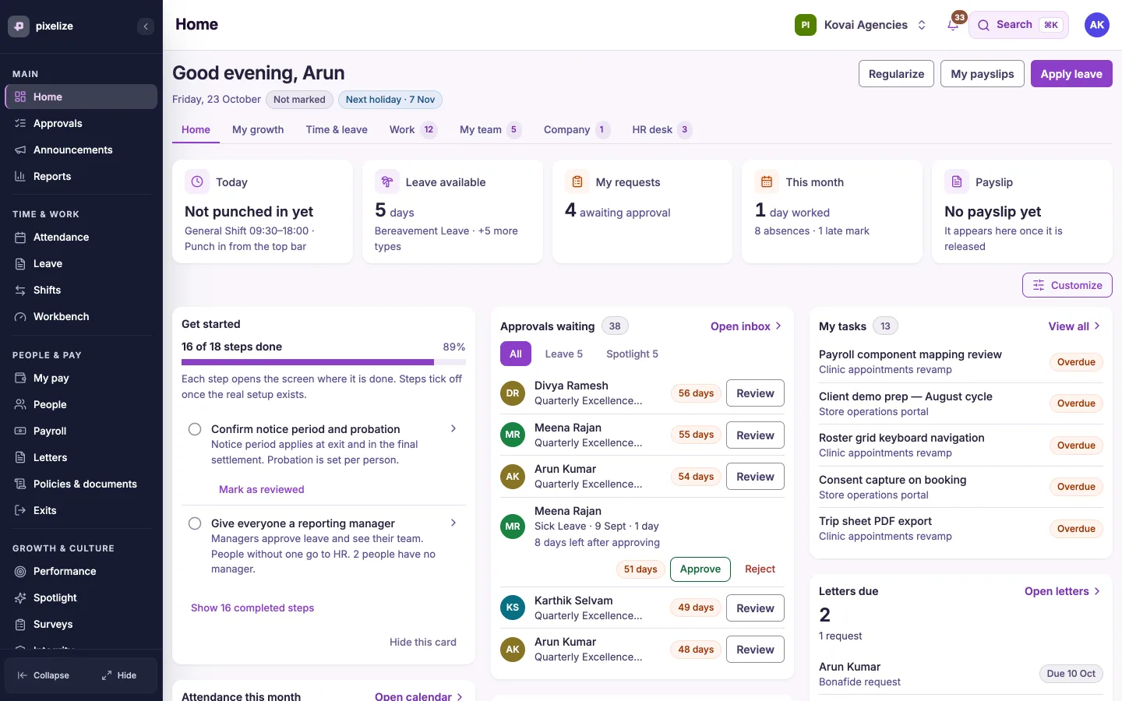Review Karthik Selvam's request
Screen dimensions: 1122x701
pyautogui.click(x=755, y=608)
